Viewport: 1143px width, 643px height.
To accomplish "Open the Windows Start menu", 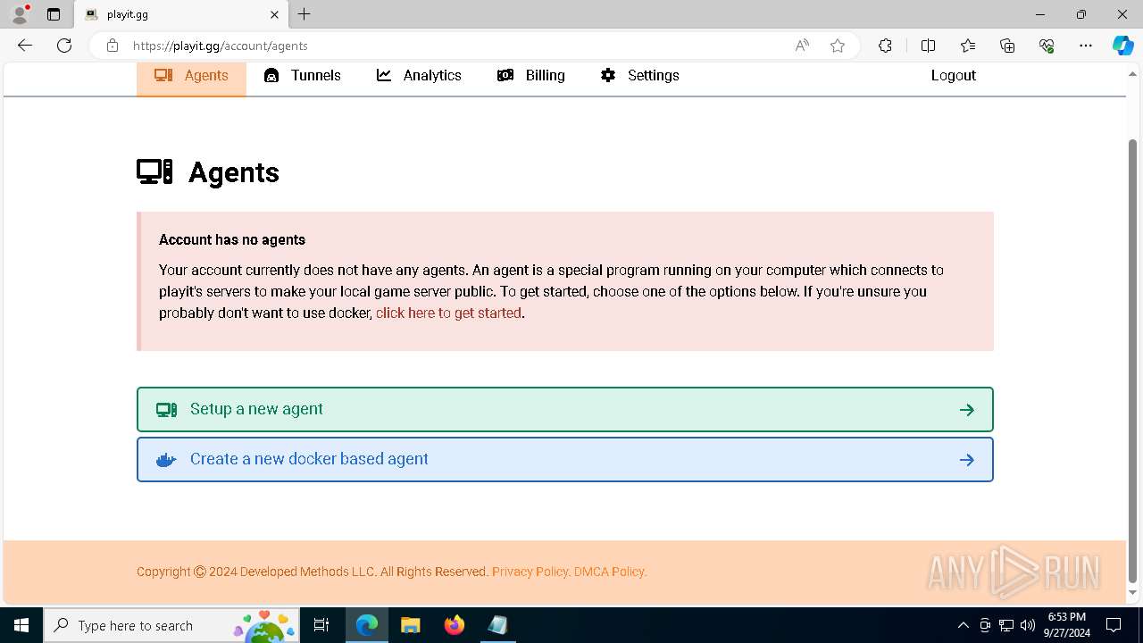I will tap(21, 625).
